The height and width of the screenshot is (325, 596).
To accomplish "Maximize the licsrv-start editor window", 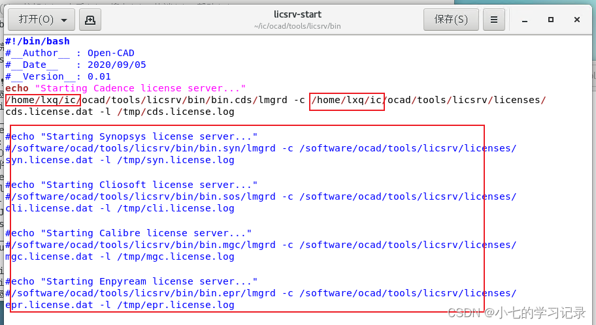I will click(550, 20).
